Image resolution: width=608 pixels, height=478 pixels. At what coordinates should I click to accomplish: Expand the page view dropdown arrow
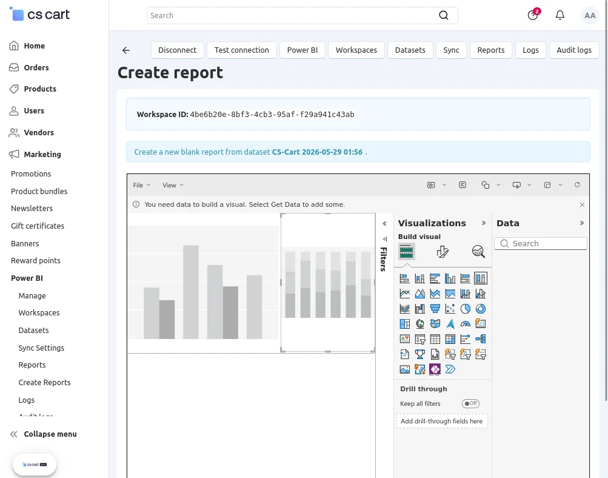coord(560,185)
